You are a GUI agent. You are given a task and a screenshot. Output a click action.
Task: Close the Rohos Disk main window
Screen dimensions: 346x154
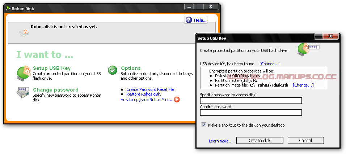[x=211, y=7]
